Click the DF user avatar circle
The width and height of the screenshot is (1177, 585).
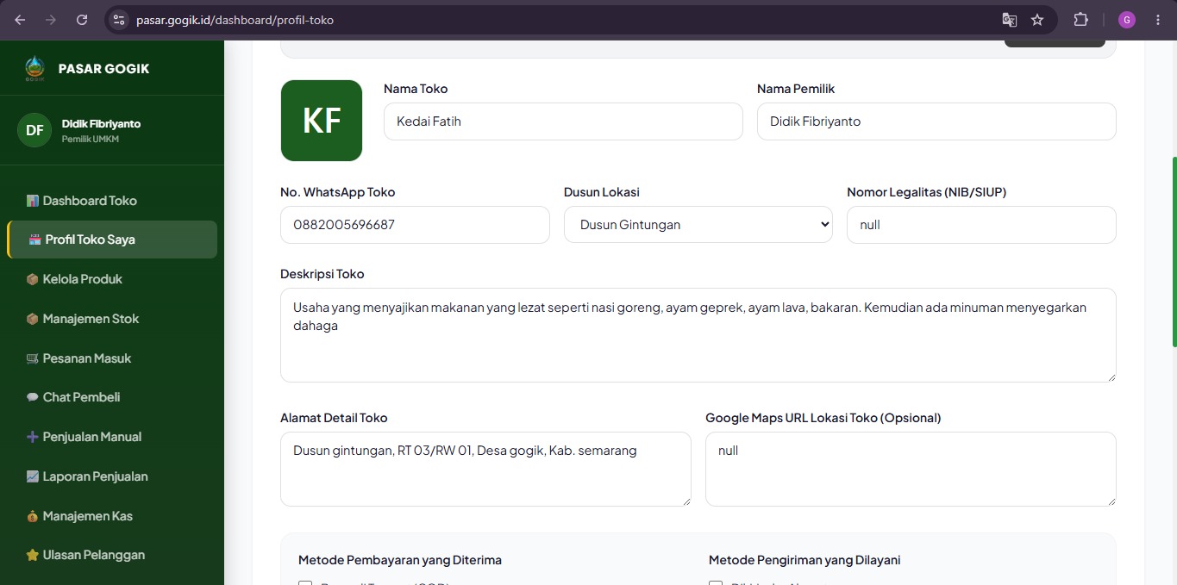(x=34, y=130)
